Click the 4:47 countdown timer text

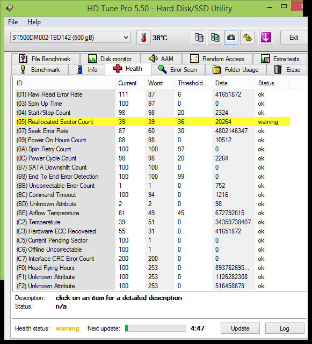[x=198, y=328]
